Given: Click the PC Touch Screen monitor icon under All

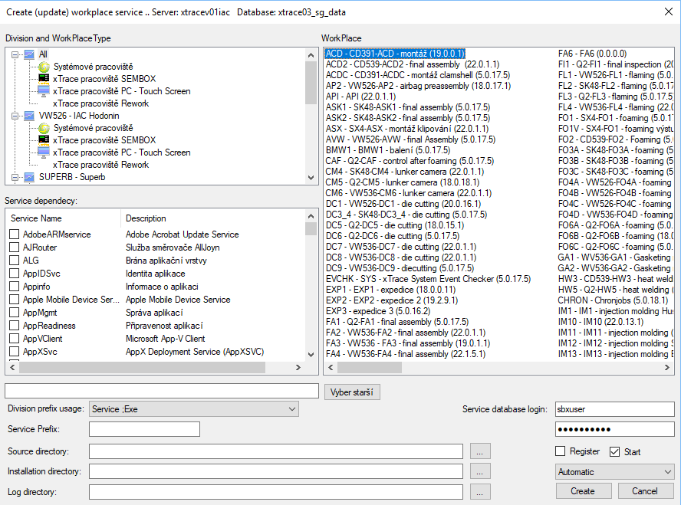Looking at the screenshot, I should [44, 91].
